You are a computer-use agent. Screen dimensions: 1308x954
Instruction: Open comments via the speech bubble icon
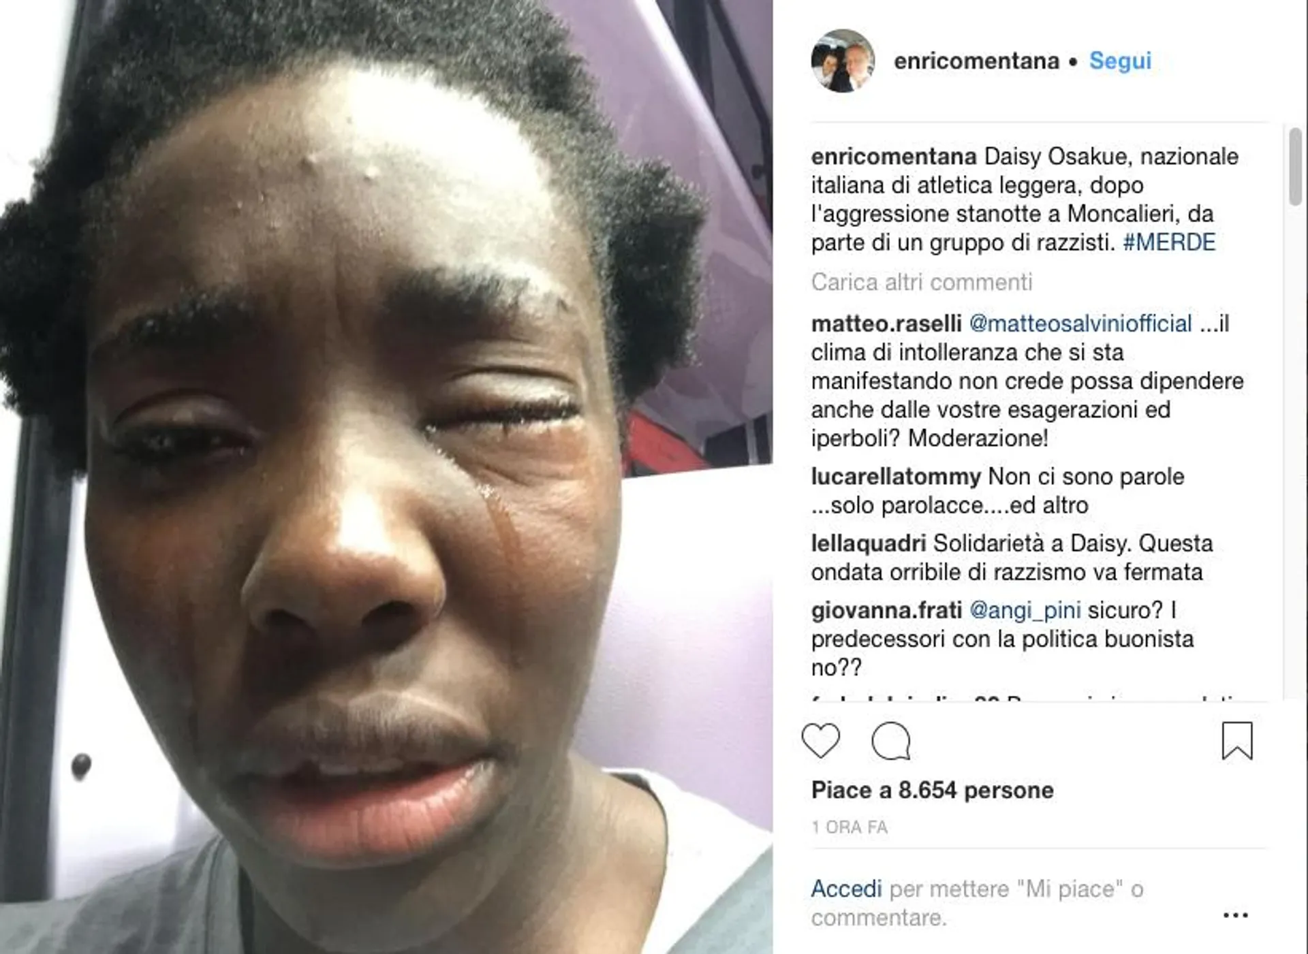[x=891, y=741]
